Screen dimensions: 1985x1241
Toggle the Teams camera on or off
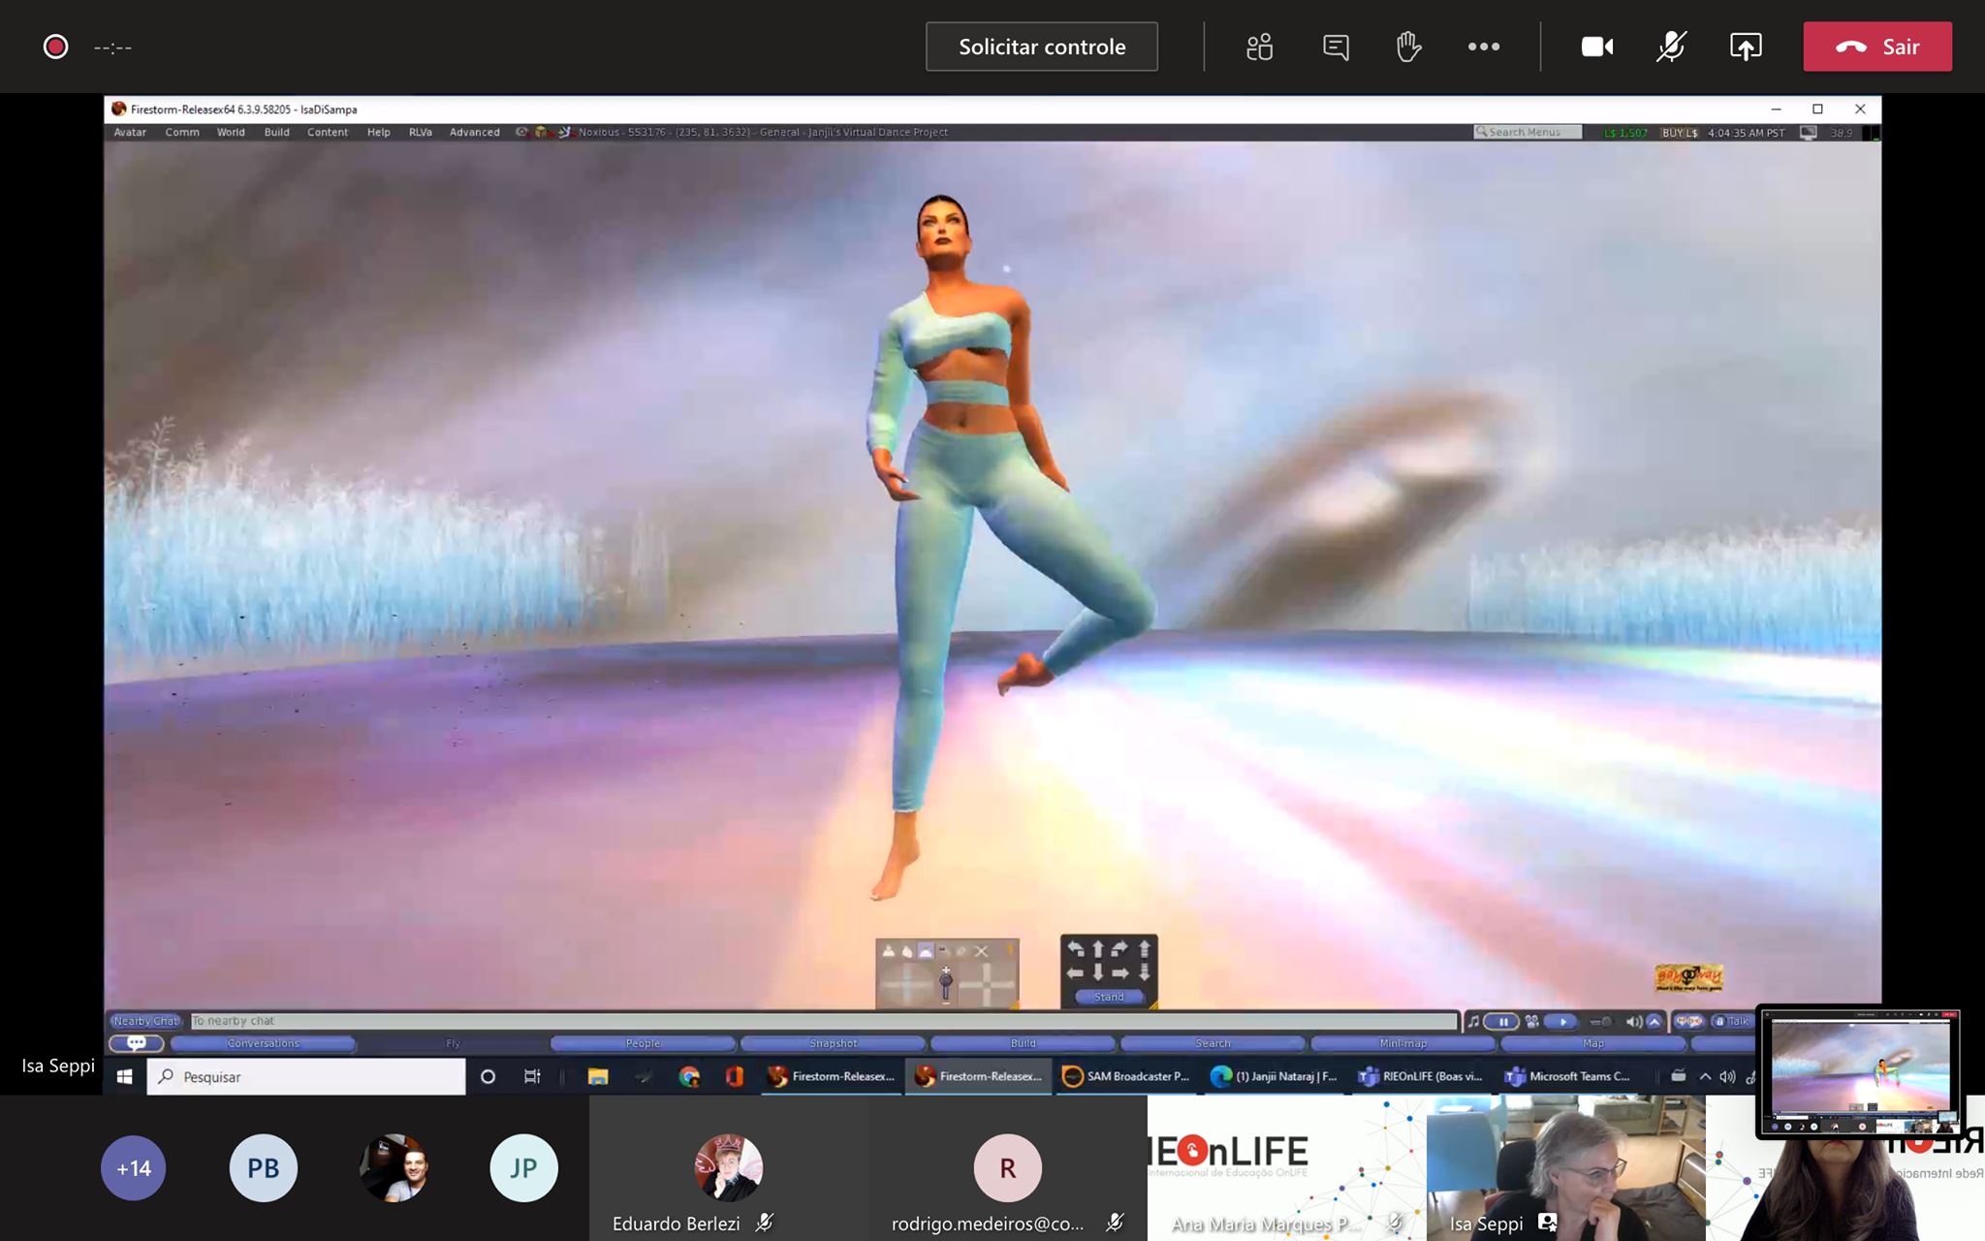[x=1597, y=47]
